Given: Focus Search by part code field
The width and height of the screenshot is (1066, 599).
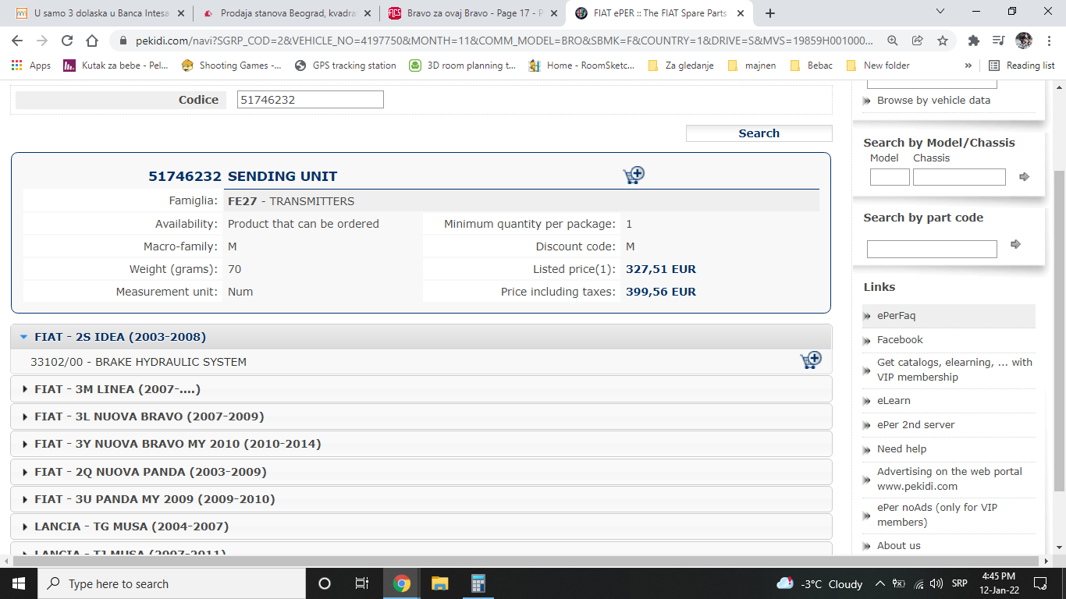Looking at the screenshot, I should [932, 249].
